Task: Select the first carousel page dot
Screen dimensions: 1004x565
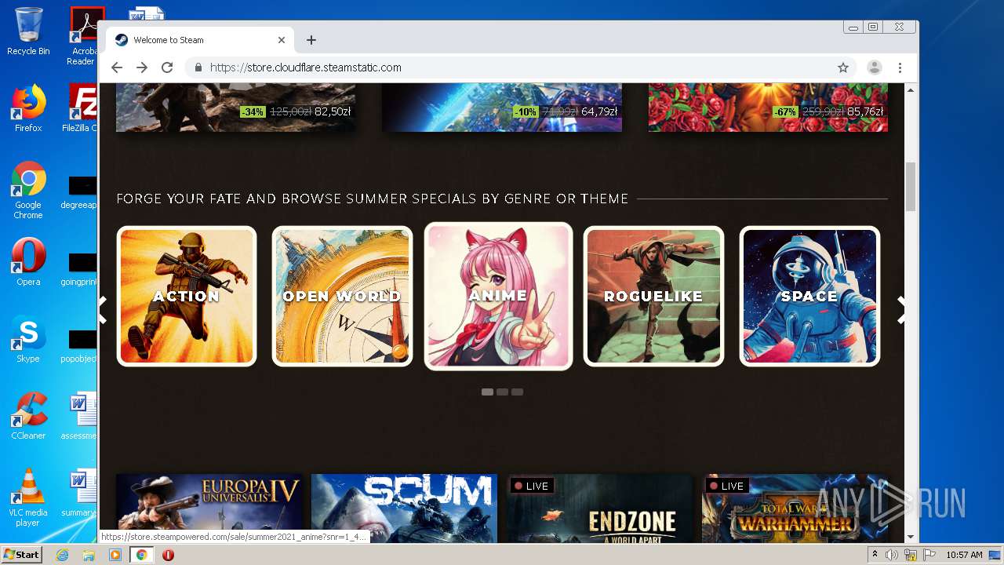Action: pyautogui.click(x=487, y=392)
